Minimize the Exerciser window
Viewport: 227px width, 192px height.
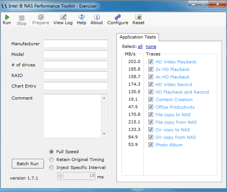(x=193, y=4)
